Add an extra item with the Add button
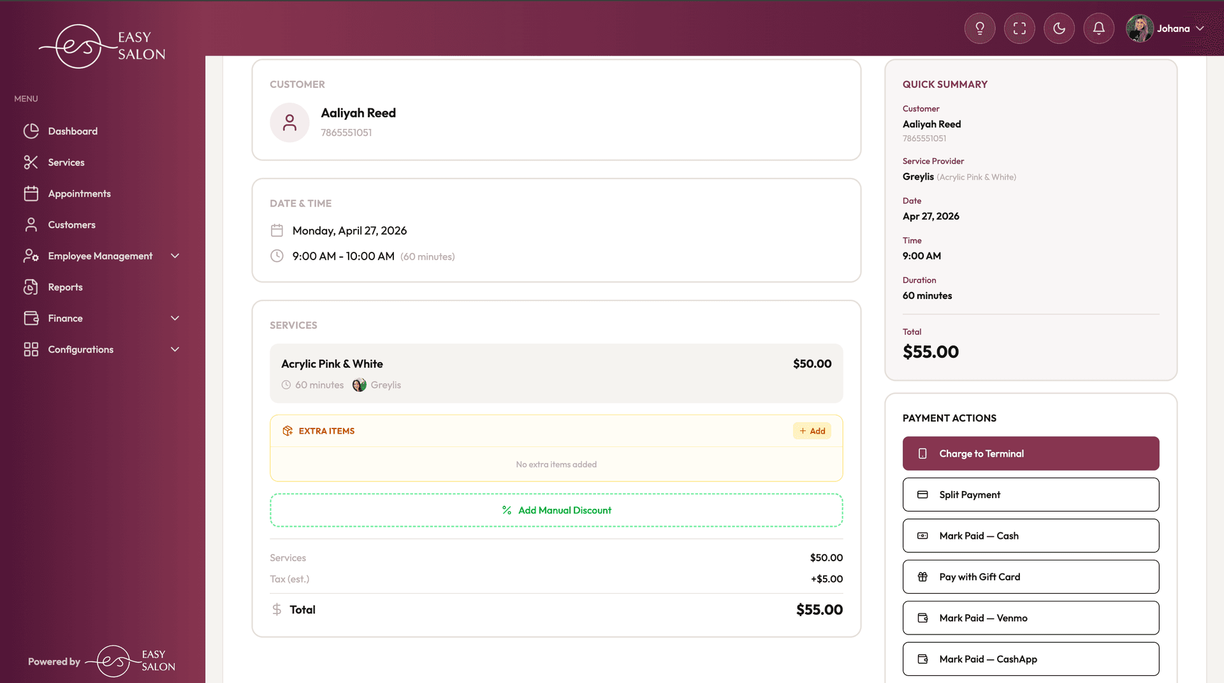Image resolution: width=1224 pixels, height=683 pixels. coord(812,430)
